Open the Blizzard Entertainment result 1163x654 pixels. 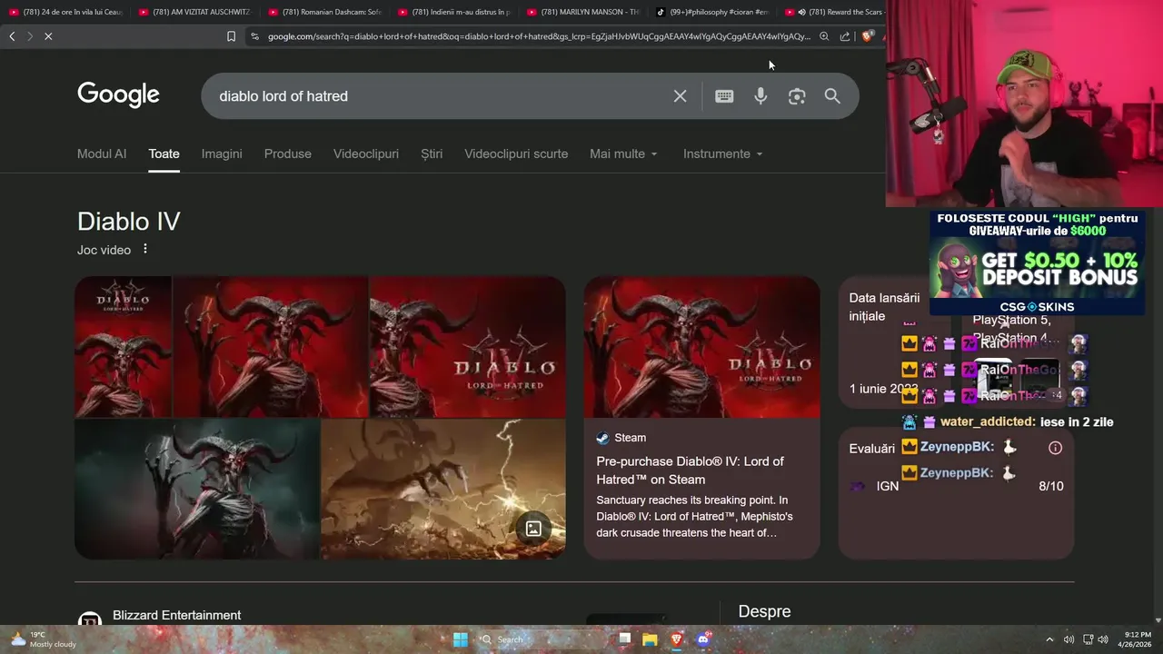click(176, 615)
